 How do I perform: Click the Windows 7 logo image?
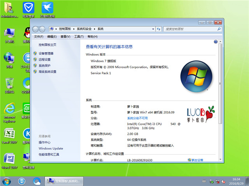click(x=196, y=76)
